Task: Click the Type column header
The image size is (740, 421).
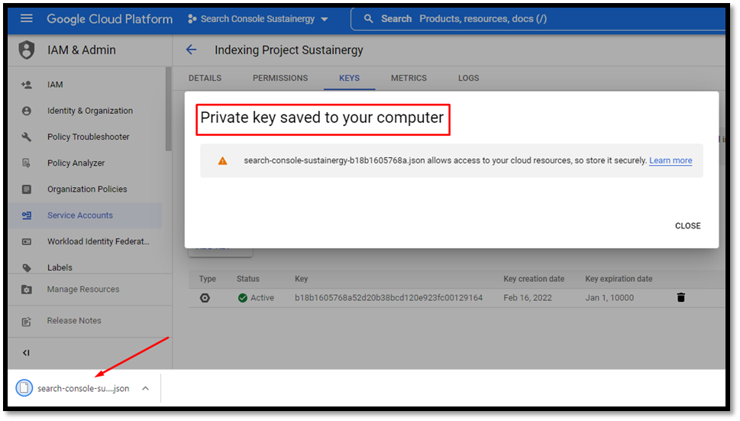Action: coord(207,278)
